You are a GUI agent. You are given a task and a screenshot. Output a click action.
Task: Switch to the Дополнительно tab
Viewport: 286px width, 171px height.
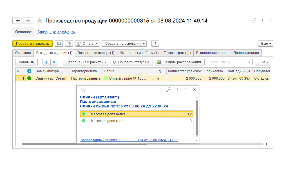pyautogui.click(x=246, y=53)
